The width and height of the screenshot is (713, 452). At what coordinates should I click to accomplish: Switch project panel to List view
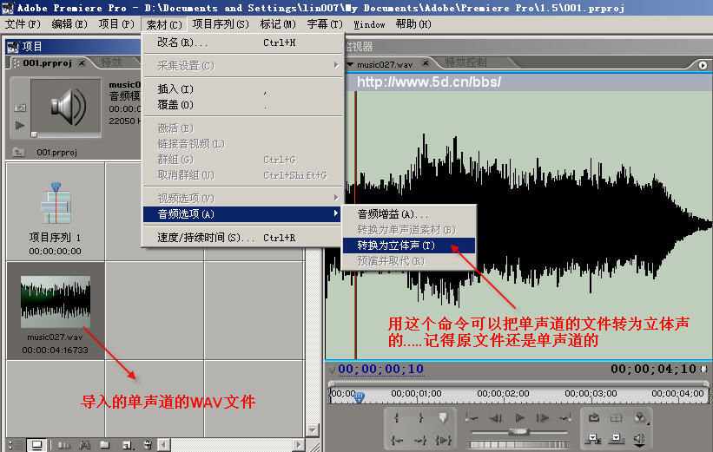point(15,445)
